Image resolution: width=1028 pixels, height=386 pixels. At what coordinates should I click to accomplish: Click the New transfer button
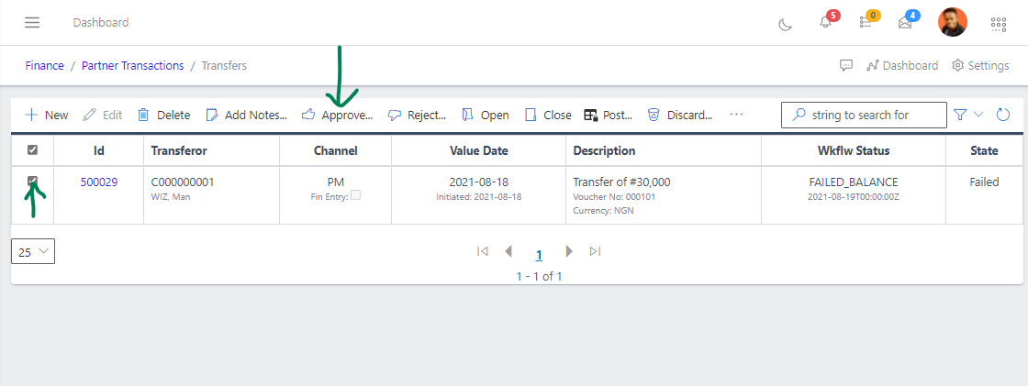tap(47, 115)
